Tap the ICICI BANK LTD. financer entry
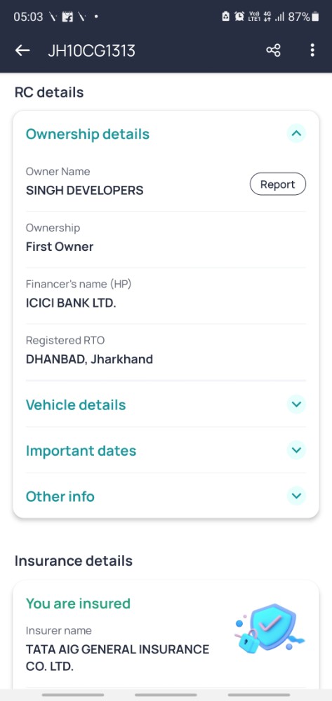The image size is (332, 701). pos(71,303)
